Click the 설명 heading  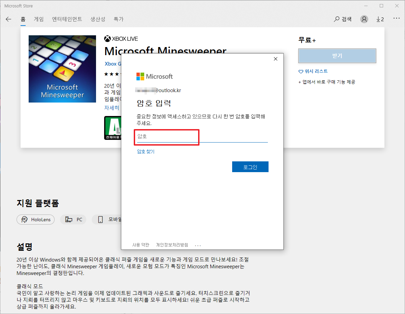(x=25, y=247)
